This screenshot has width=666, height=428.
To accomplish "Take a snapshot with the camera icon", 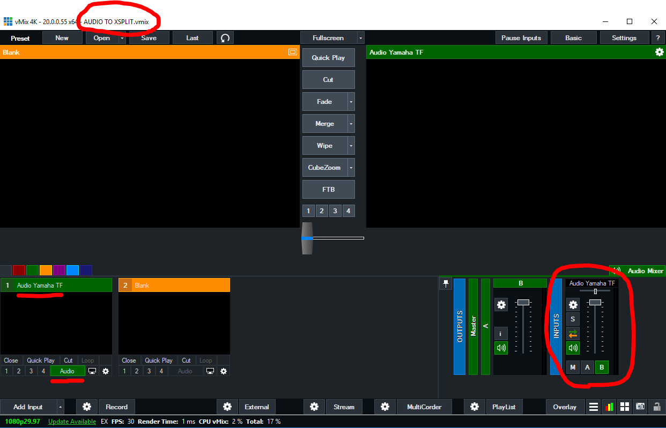I will click(640, 407).
